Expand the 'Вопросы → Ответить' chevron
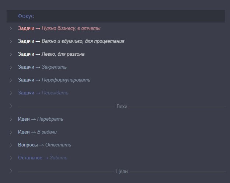Viewport: 230px width, 183px height. coord(11,145)
